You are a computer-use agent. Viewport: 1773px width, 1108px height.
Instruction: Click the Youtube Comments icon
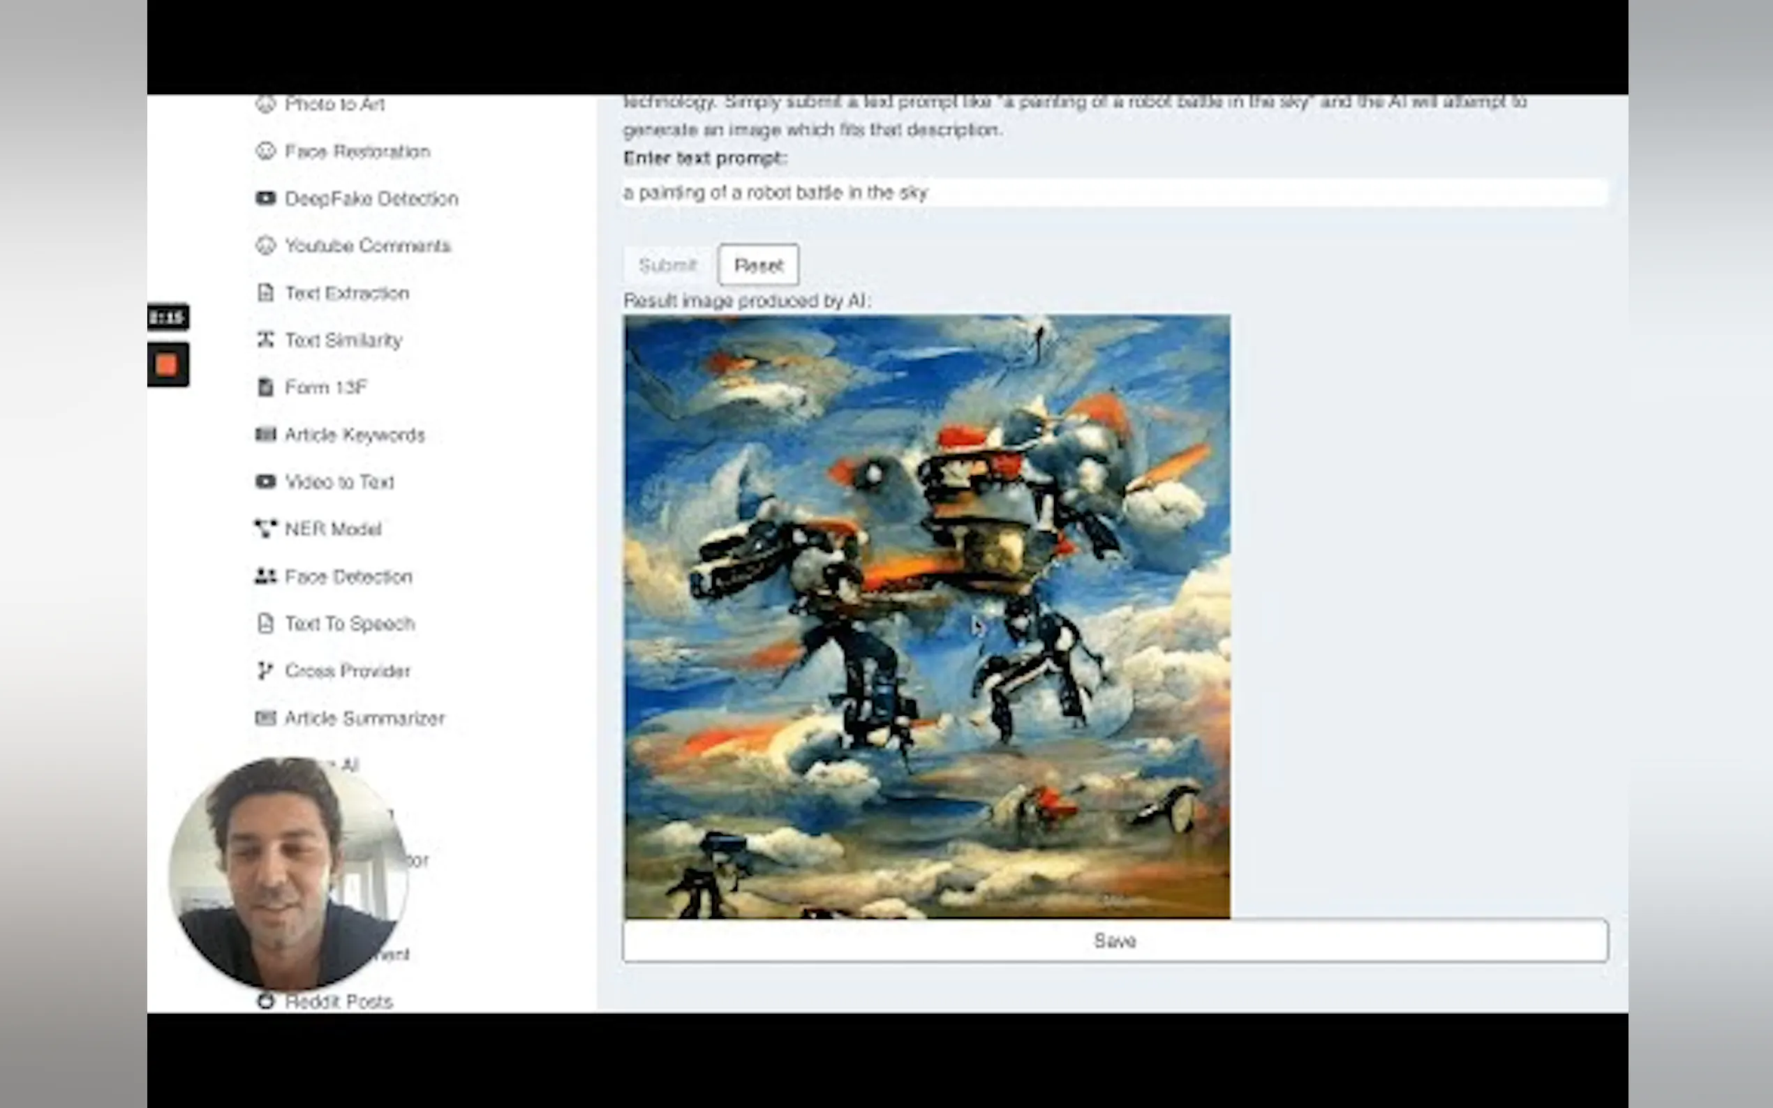pyautogui.click(x=265, y=246)
